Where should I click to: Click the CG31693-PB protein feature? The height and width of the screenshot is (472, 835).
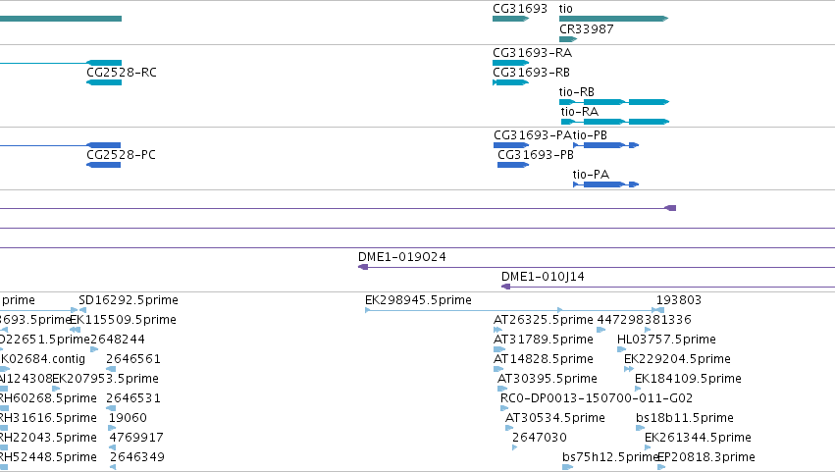tap(513, 165)
